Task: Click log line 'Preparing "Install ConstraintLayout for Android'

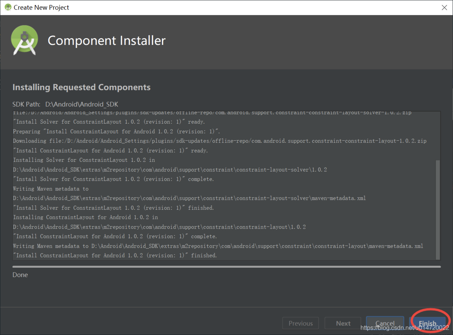Action: click(117, 131)
